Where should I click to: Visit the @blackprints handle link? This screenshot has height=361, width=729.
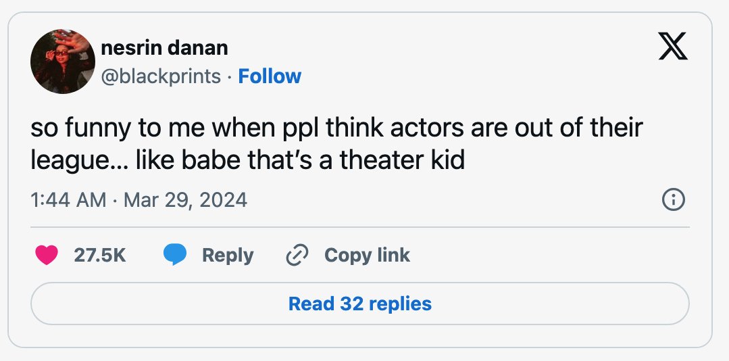click(161, 77)
